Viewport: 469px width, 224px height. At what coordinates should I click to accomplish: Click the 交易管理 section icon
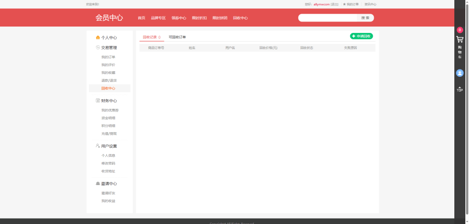[98, 47]
